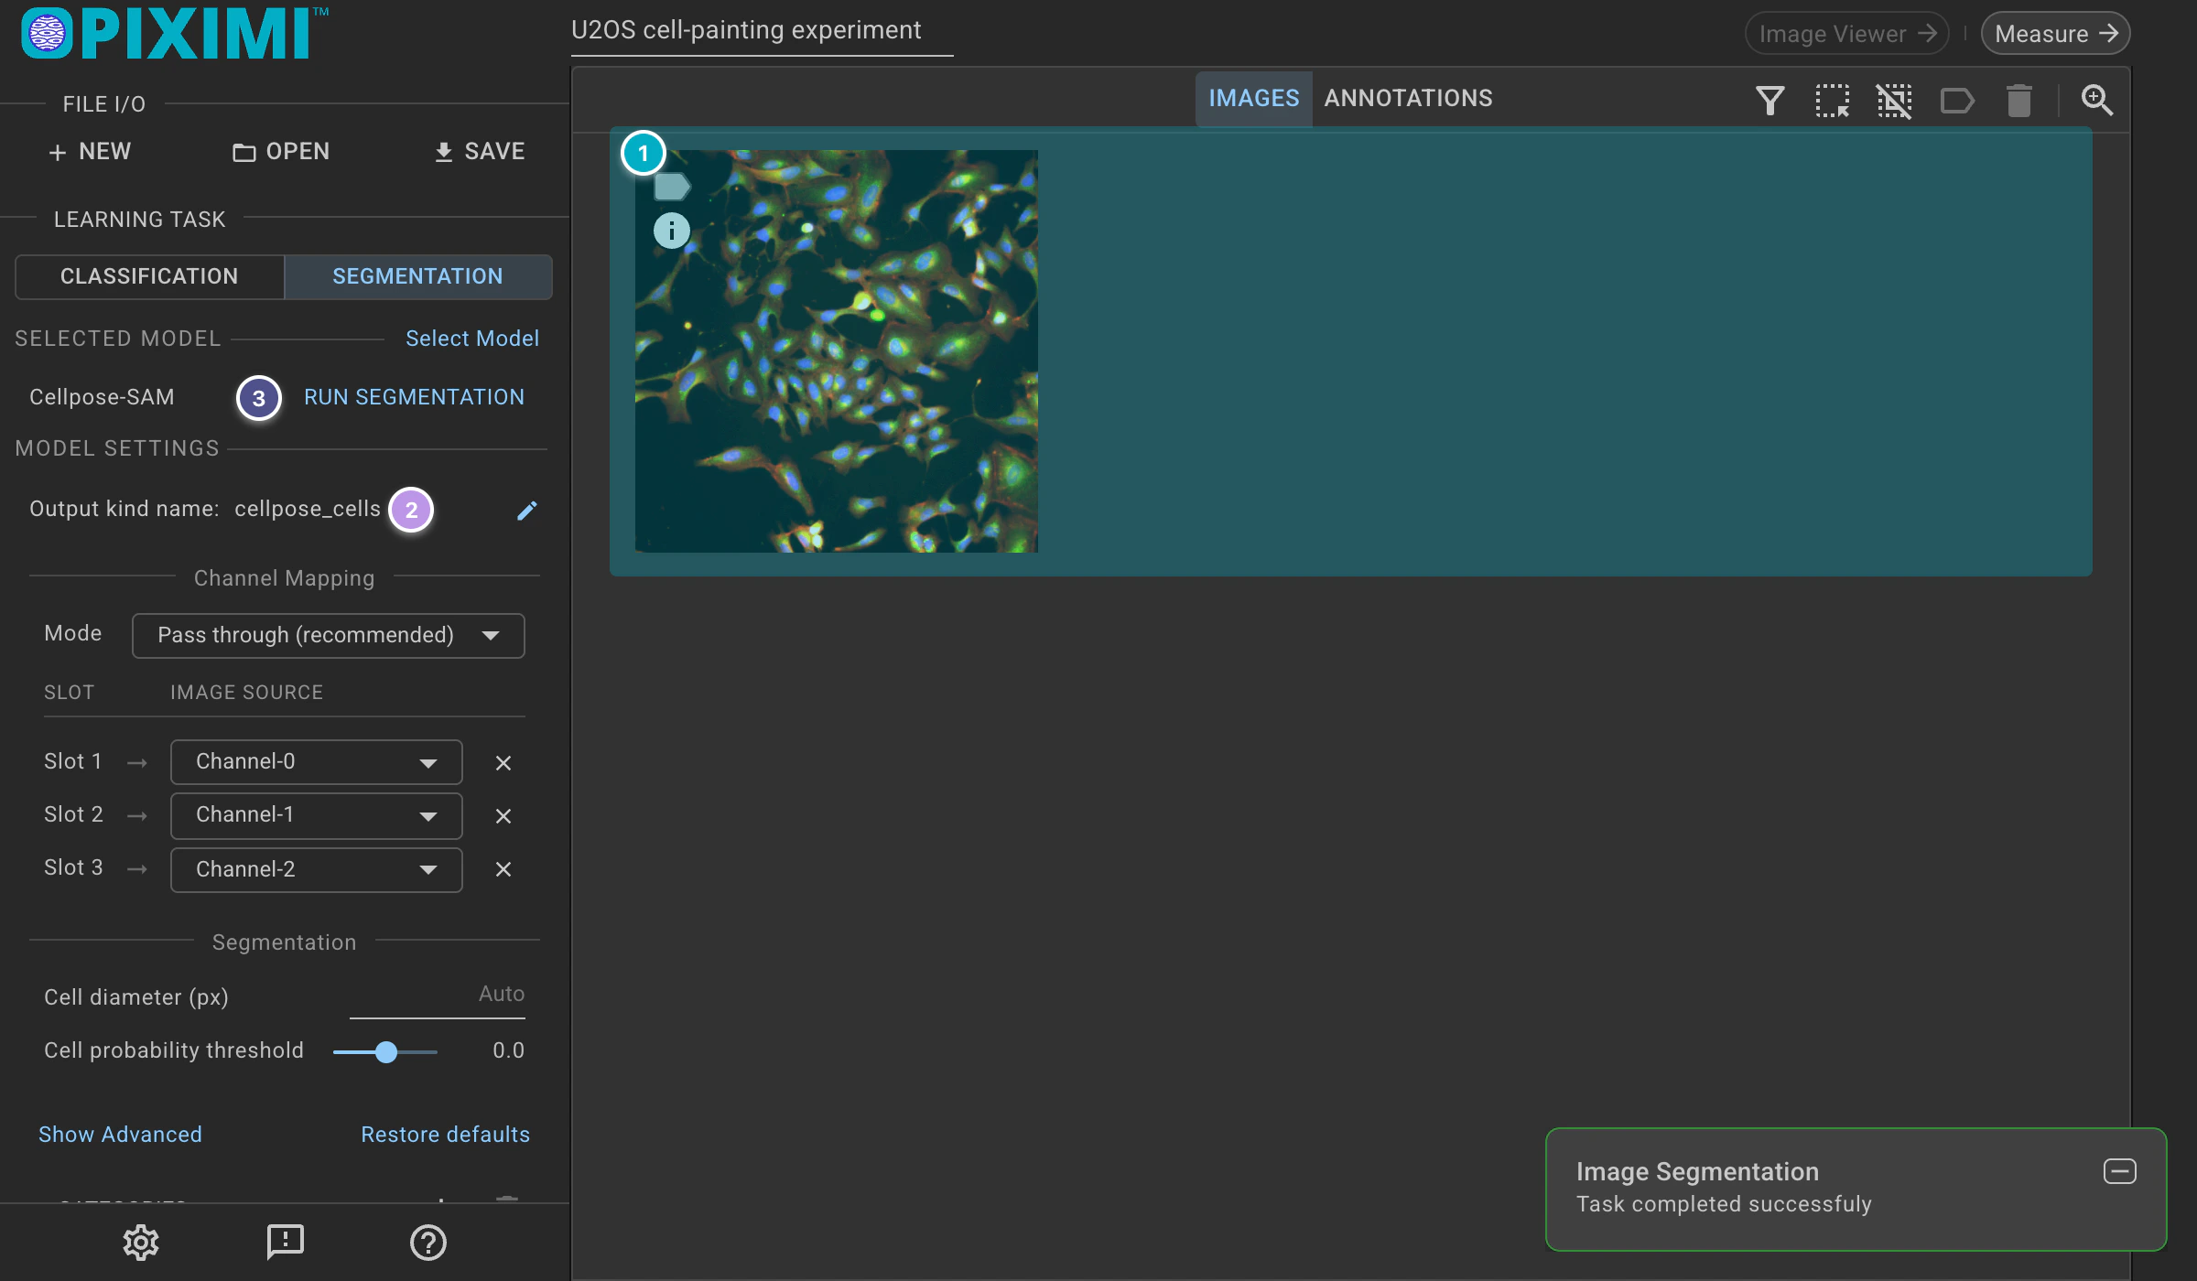2197x1281 pixels.
Task: Open Slot 1 Channel-0 dropdown
Action: (x=317, y=762)
